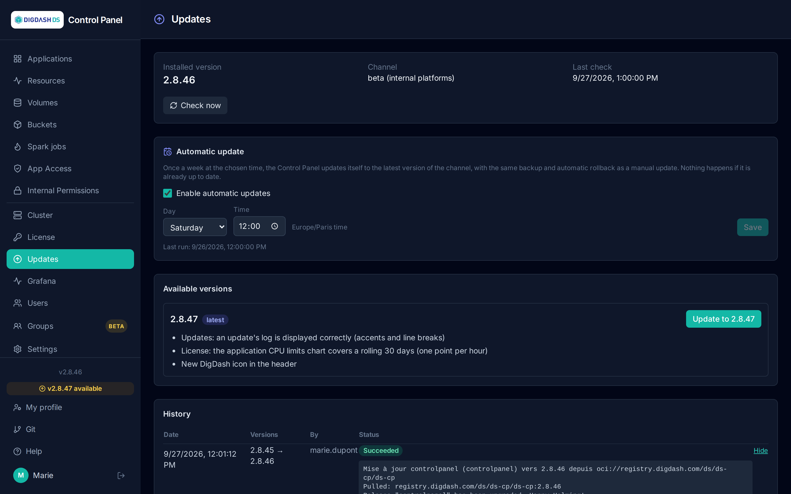Click the Git branch icon
The image size is (791, 494).
17,429
